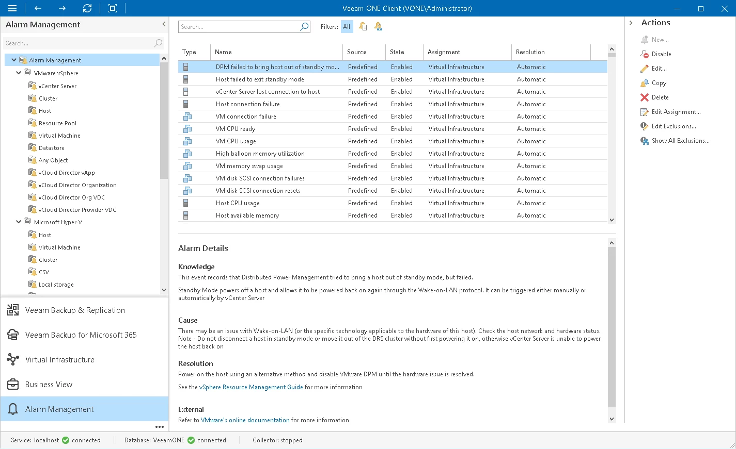This screenshot has height=449, width=736.
Task: Collapse the Actions panel chevron
Action: click(x=631, y=23)
